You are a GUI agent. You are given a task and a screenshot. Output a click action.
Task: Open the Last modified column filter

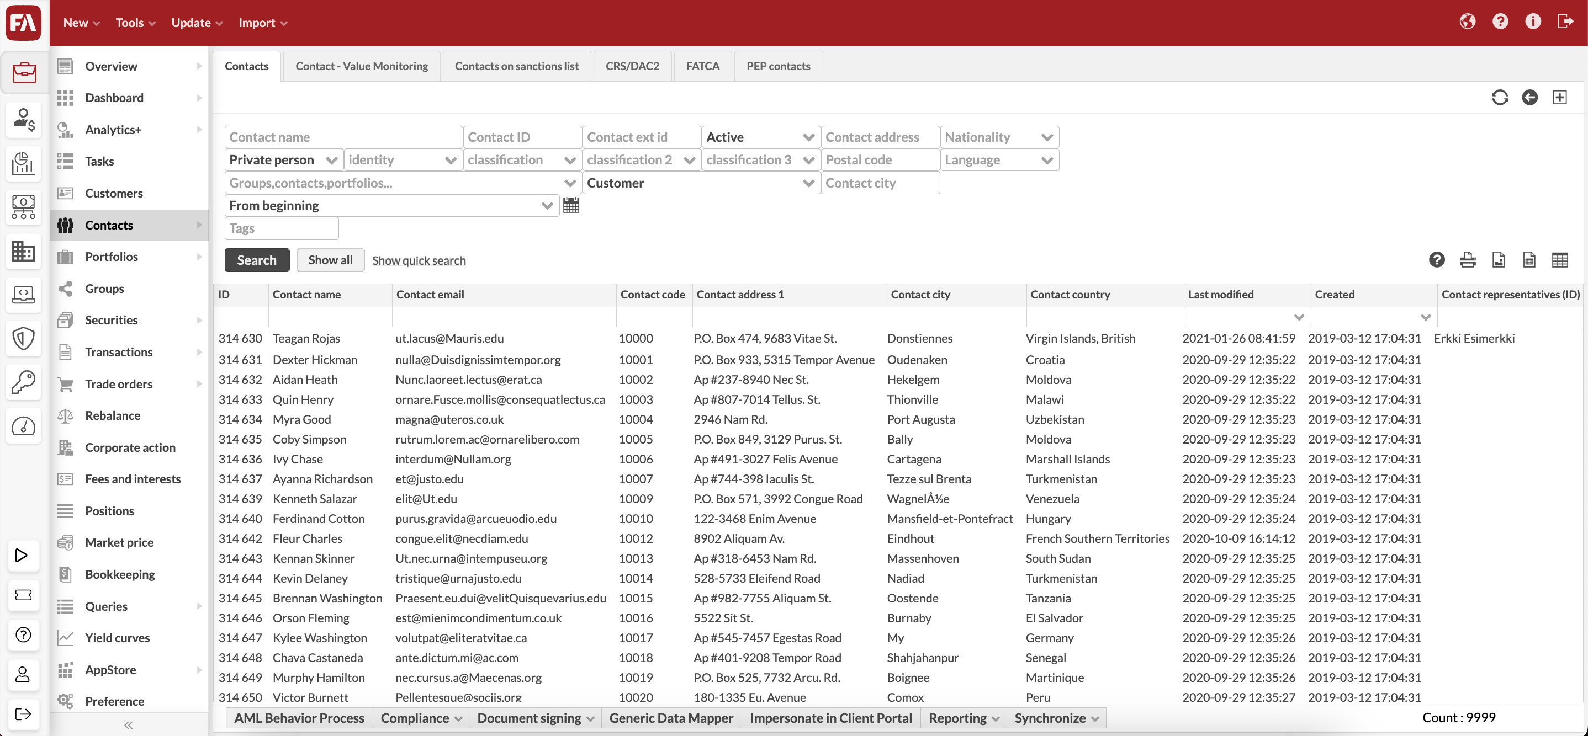click(x=1298, y=317)
